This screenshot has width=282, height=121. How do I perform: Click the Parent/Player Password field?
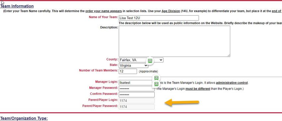tap(136, 107)
